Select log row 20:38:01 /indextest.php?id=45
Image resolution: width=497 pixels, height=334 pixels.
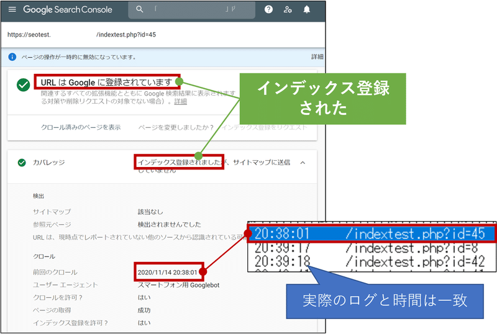[371, 234]
